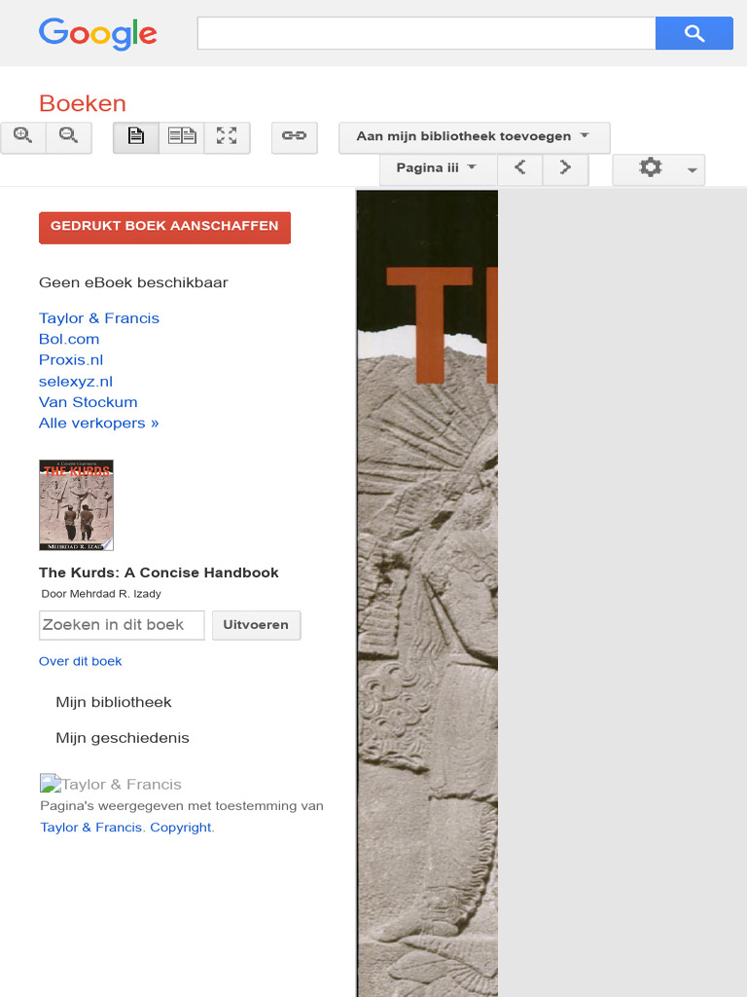
Task: Click the blue search magnifier button
Action: pos(694,33)
